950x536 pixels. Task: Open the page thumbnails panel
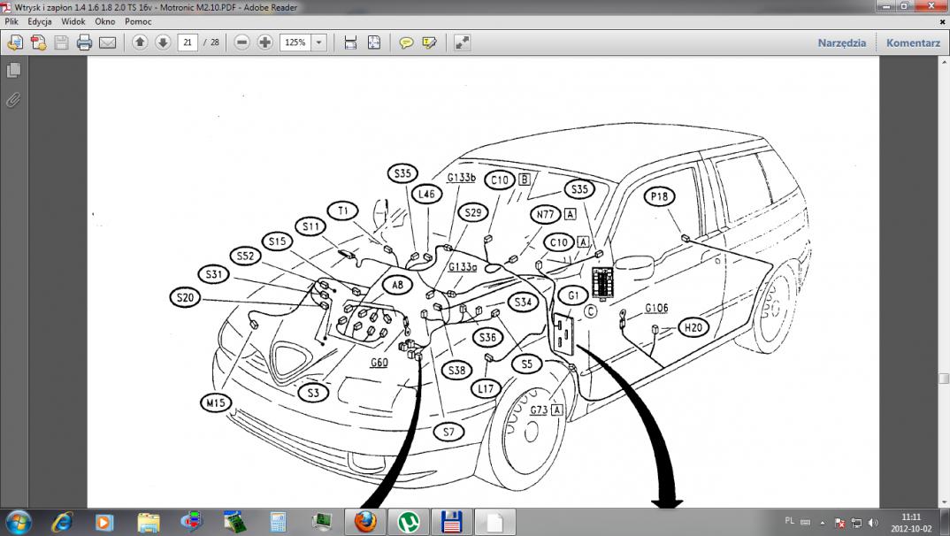(13, 70)
